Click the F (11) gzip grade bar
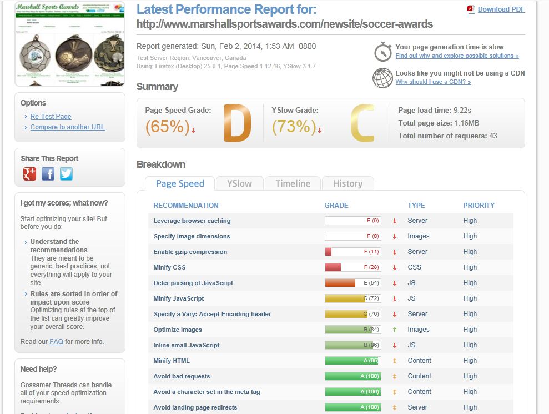This screenshot has width=549, height=414. pyautogui.click(x=353, y=252)
